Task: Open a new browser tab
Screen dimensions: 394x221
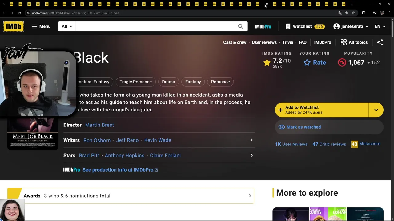Action: pyautogui.click(x=352, y=4)
